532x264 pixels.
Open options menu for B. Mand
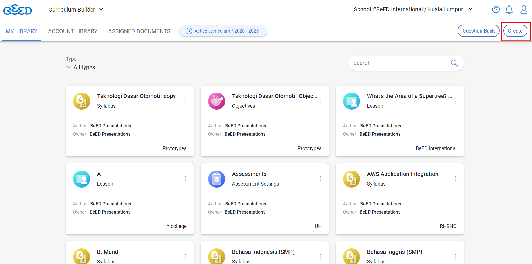click(186, 257)
